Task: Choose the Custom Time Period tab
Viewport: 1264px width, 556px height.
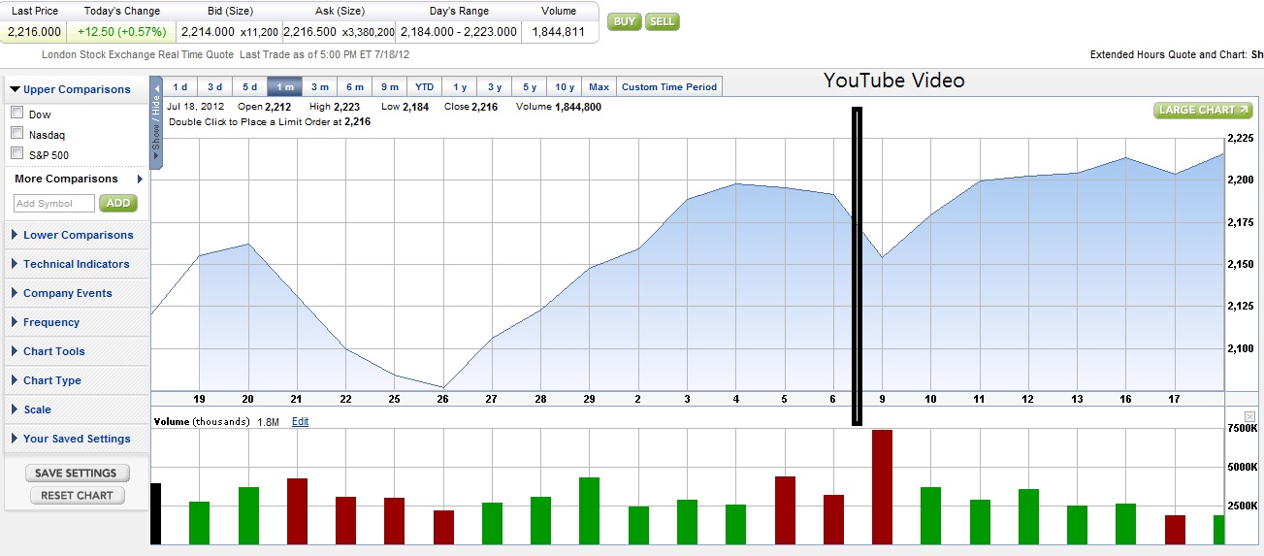Action: tap(669, 87)
